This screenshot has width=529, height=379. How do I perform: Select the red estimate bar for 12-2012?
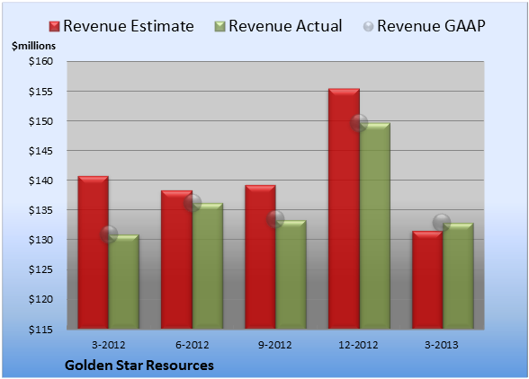344,208
